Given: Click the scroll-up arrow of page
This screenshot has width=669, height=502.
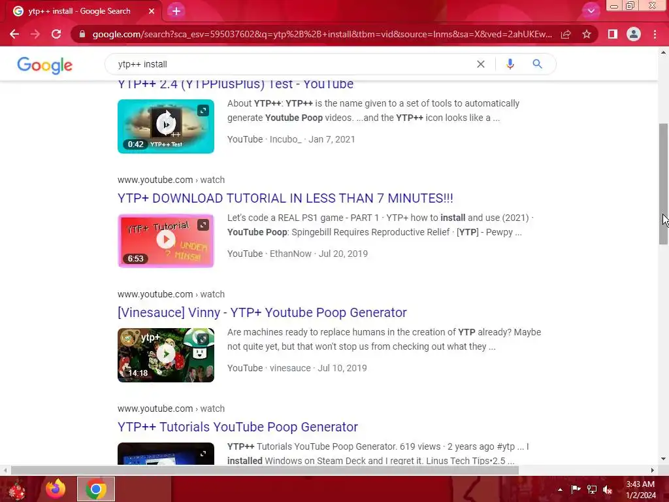Looking at the screenshot, I should click(663, 52).
